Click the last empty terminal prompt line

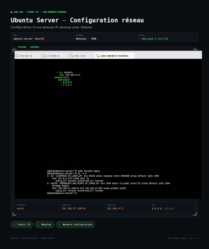(x=62, y=193)
